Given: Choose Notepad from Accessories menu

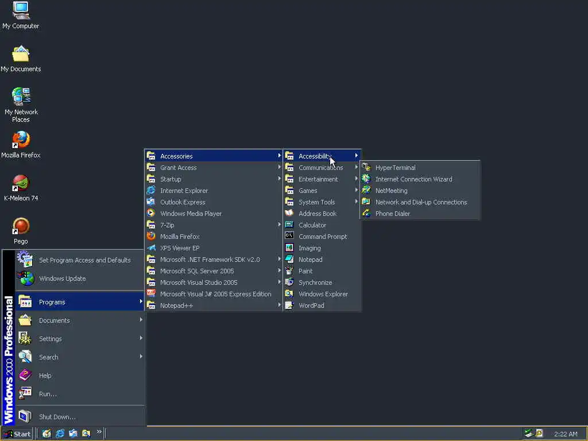Looking at the screenshot, I should click(x=322, y=259).
